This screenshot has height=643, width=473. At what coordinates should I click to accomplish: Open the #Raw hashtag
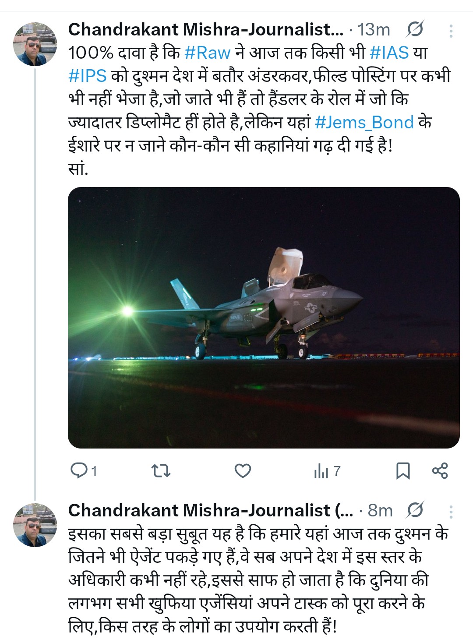(x=207, y=53)
